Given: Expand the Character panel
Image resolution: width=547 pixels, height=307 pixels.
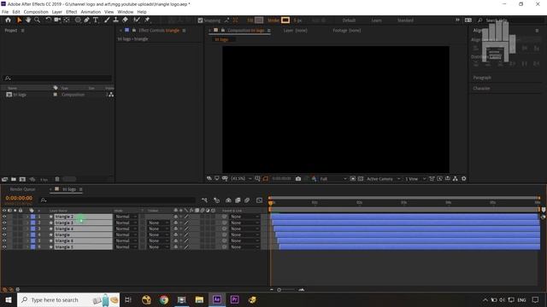Looking at the screenshot, I should (x=481, y=88).
